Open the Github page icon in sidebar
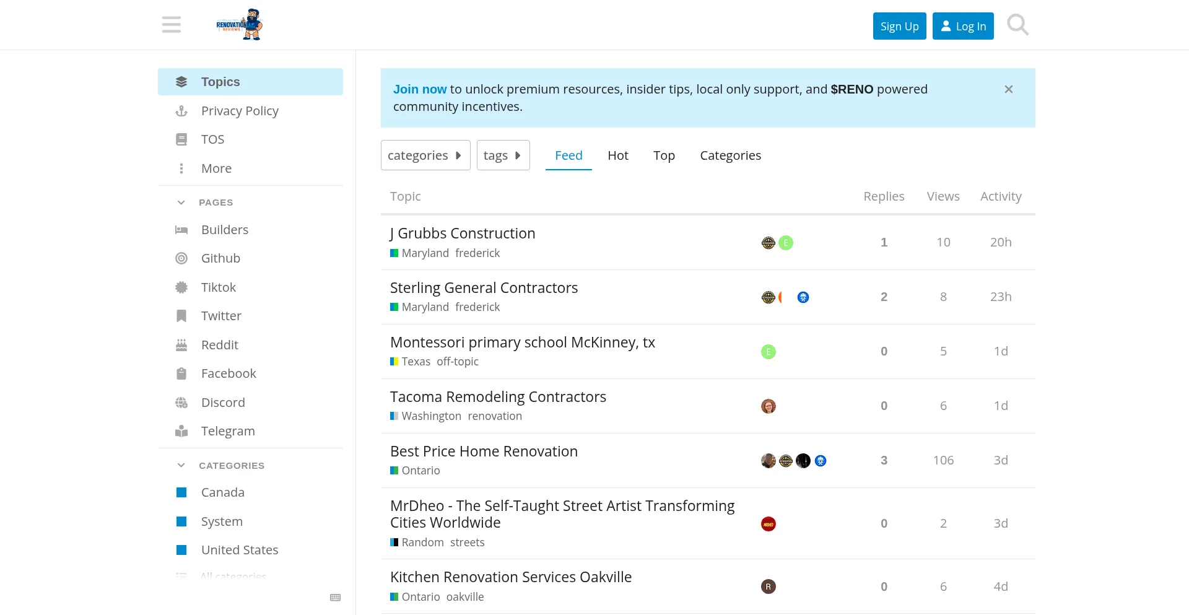This screenshot has height=615, width=1189. (181, 258)
